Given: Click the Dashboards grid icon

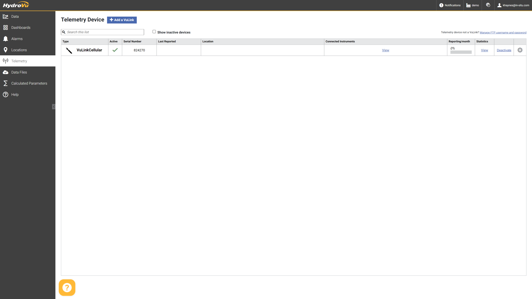Looking at the screenshot, I should tap(6, 28).
